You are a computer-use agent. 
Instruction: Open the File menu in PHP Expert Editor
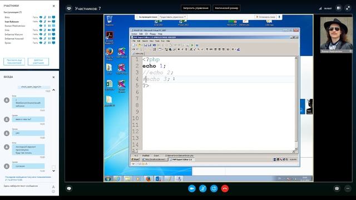[134, 41]
